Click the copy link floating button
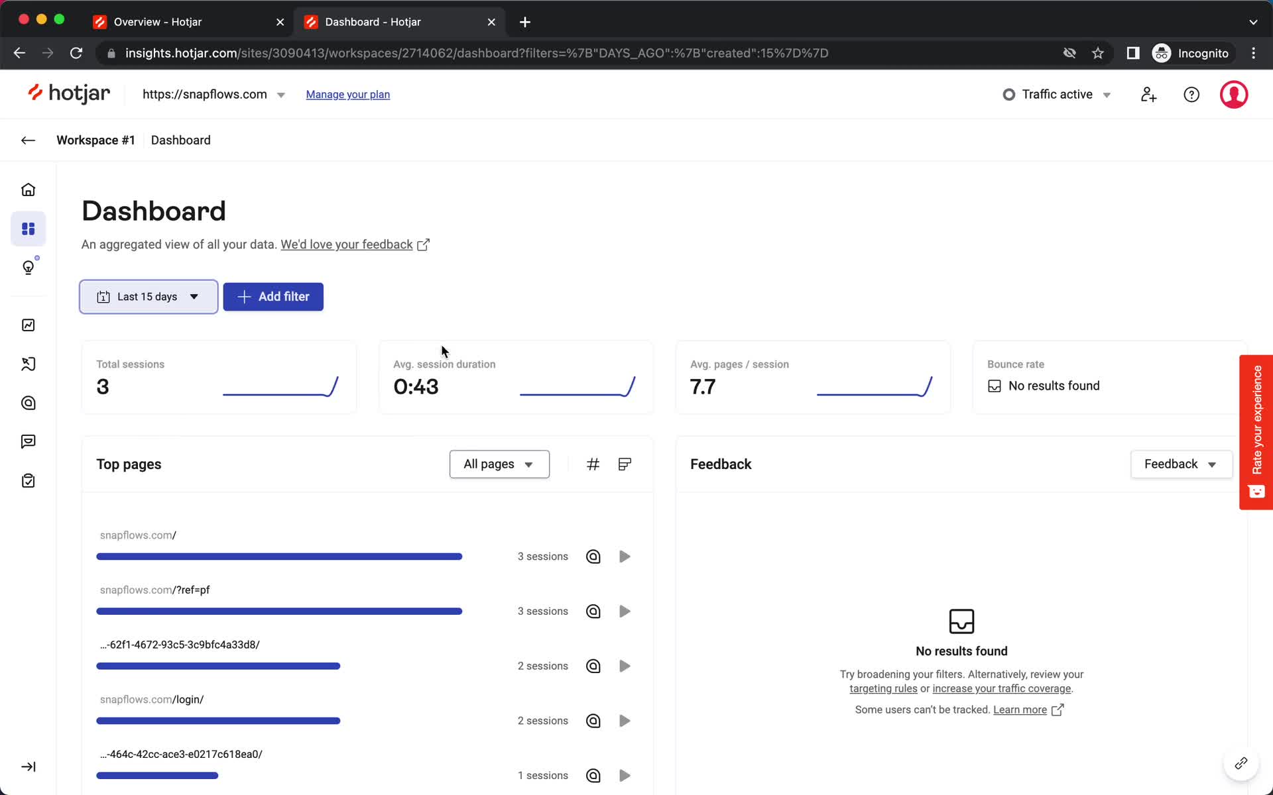1273x795 pixels. 1241,764
